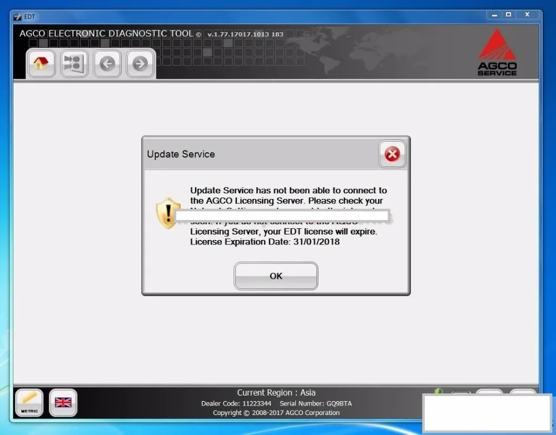The height and width of the screenshot is (435, 556).
Task: Select the Serial Number GQ9BTA text
Action: pyautogui.click(x=316, y=403)
